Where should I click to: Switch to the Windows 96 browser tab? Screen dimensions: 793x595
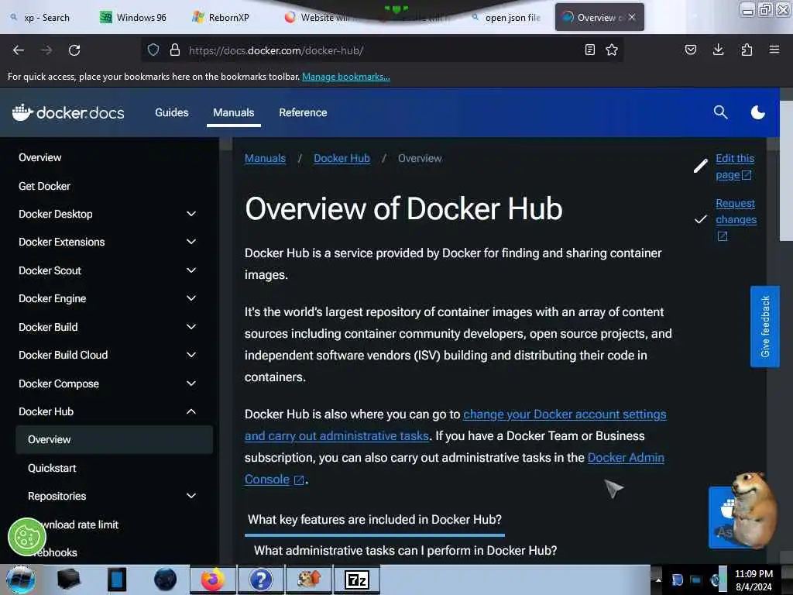point(132,18)
